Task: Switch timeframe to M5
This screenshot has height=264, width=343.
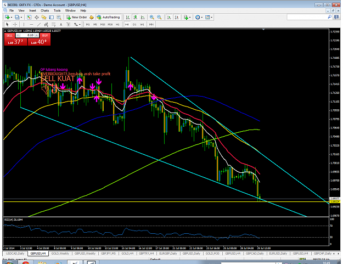Action: point(95,25)
